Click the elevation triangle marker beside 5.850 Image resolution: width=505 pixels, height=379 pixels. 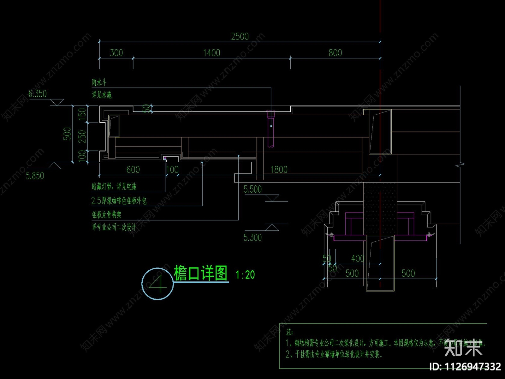tap(54, 165)
